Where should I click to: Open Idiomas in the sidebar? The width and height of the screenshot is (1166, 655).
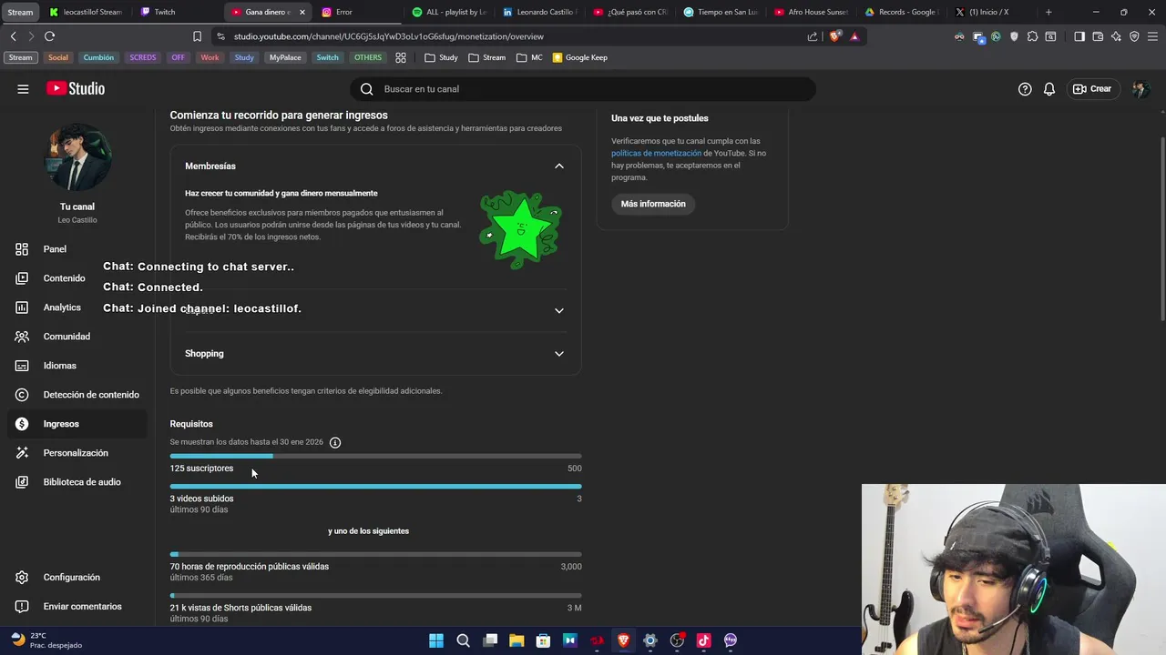77,366
